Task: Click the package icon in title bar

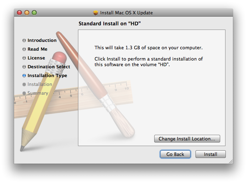Action: (x=96, y=13)
